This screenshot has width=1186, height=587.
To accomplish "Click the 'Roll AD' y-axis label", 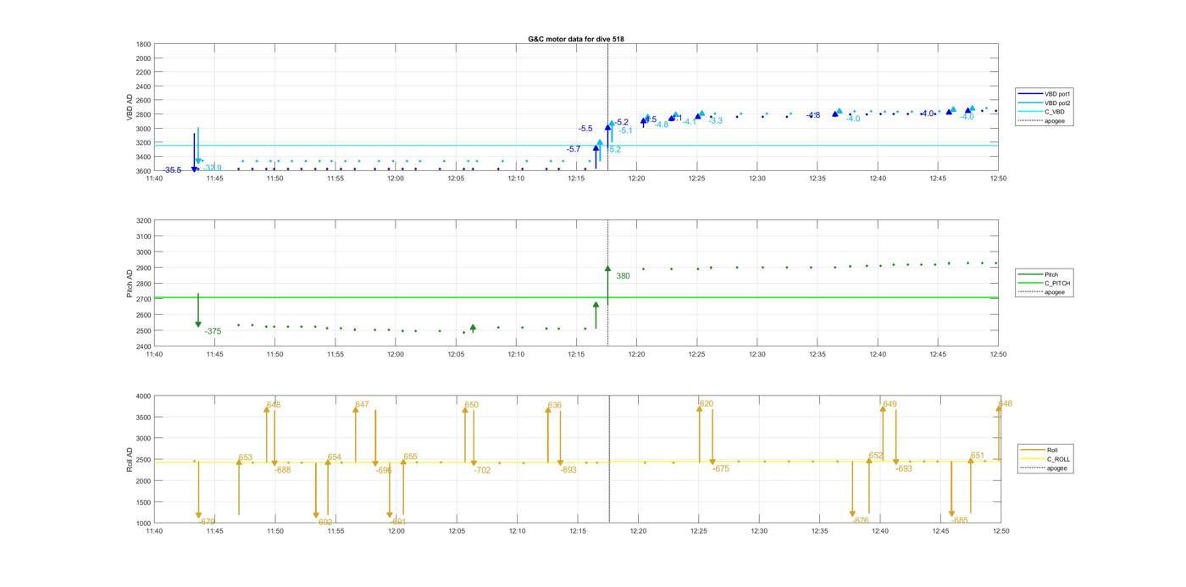I will (130, 459).
